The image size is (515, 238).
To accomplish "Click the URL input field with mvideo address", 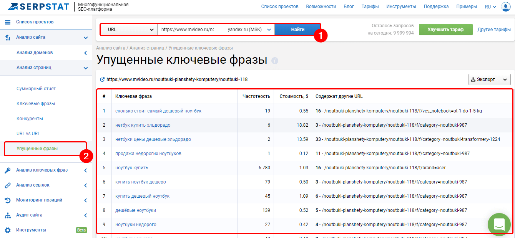I will pos(191,30).
